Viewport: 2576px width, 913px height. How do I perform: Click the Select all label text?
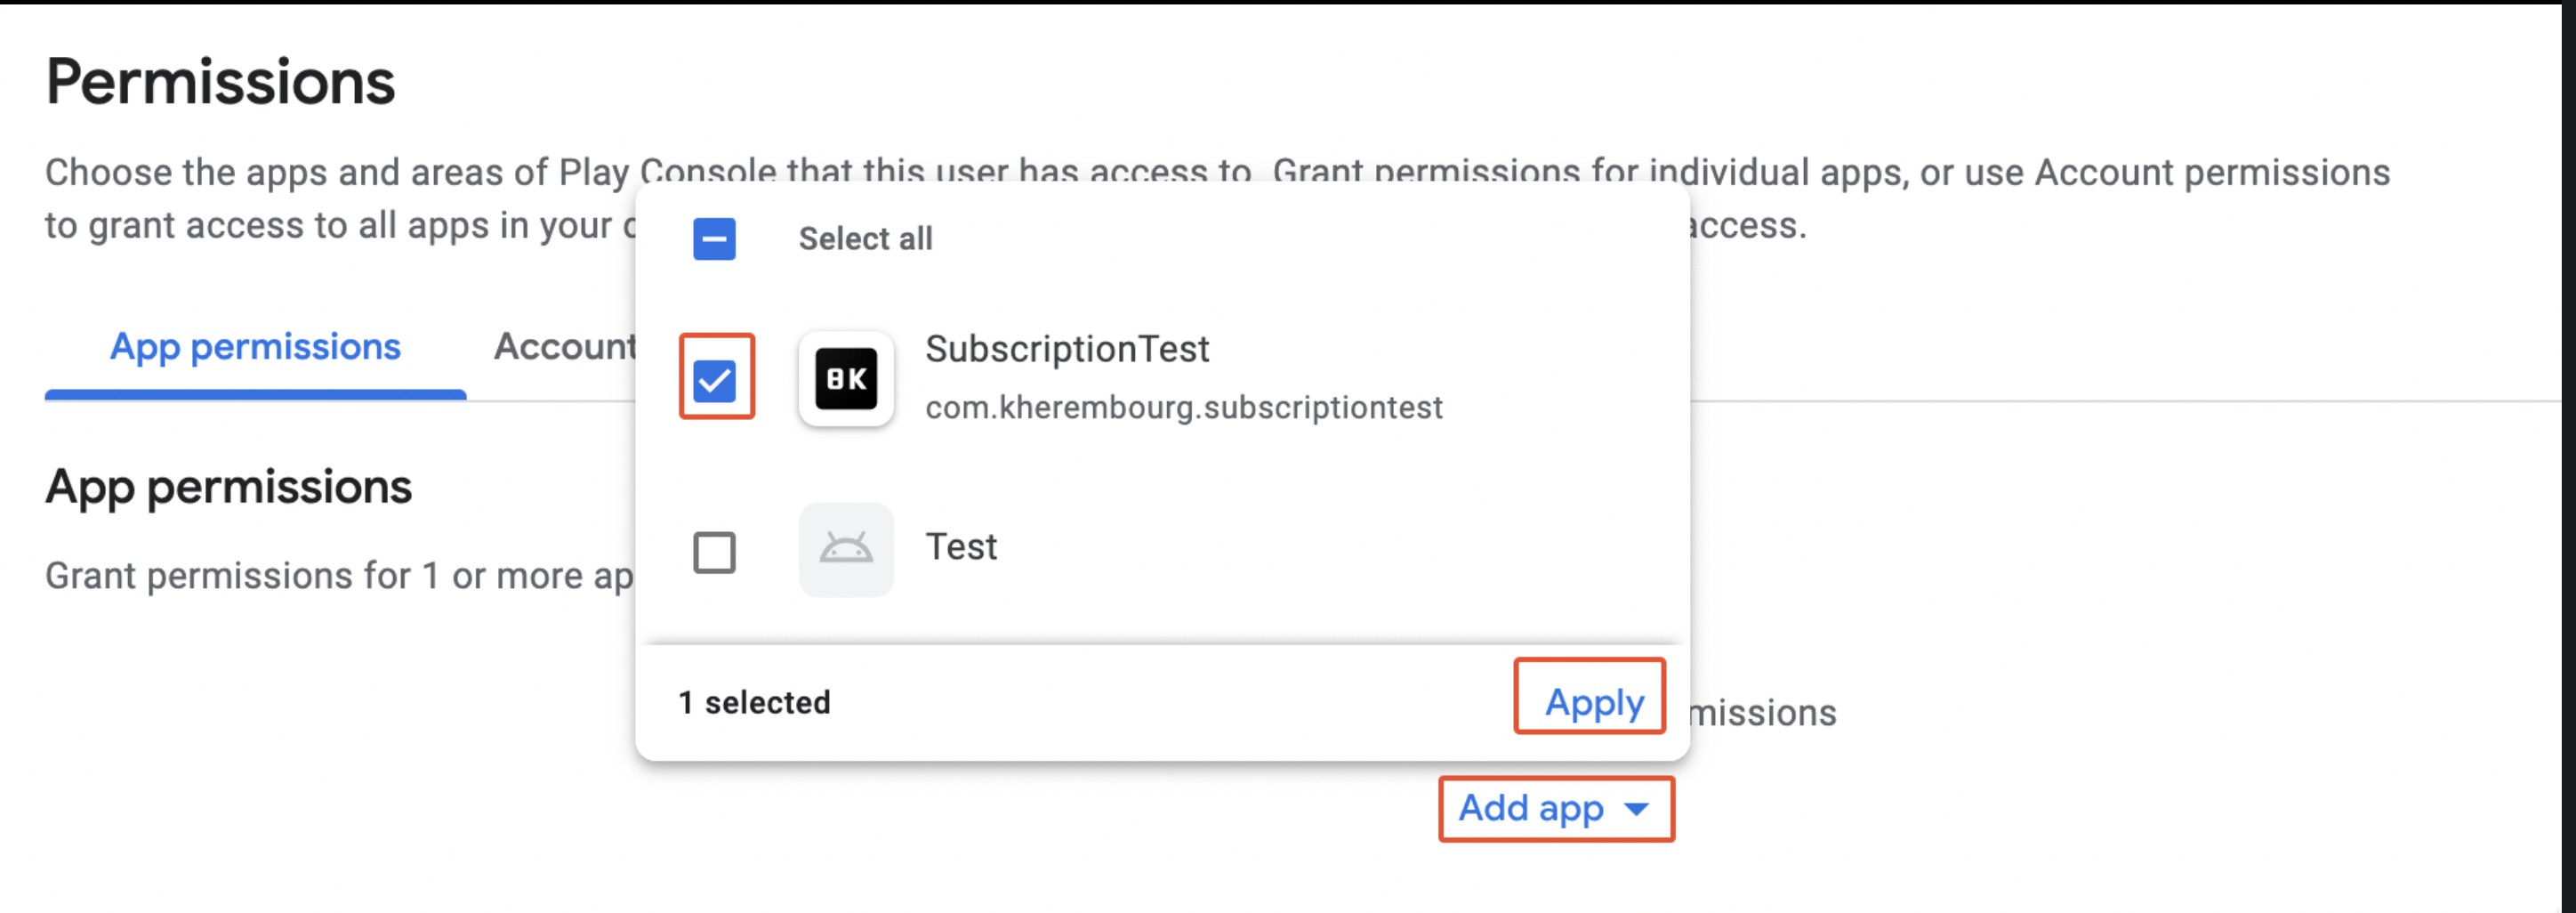coord(865,239)
